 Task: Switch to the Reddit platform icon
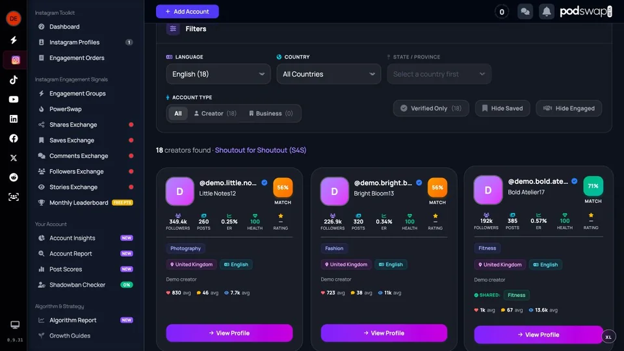14,177
